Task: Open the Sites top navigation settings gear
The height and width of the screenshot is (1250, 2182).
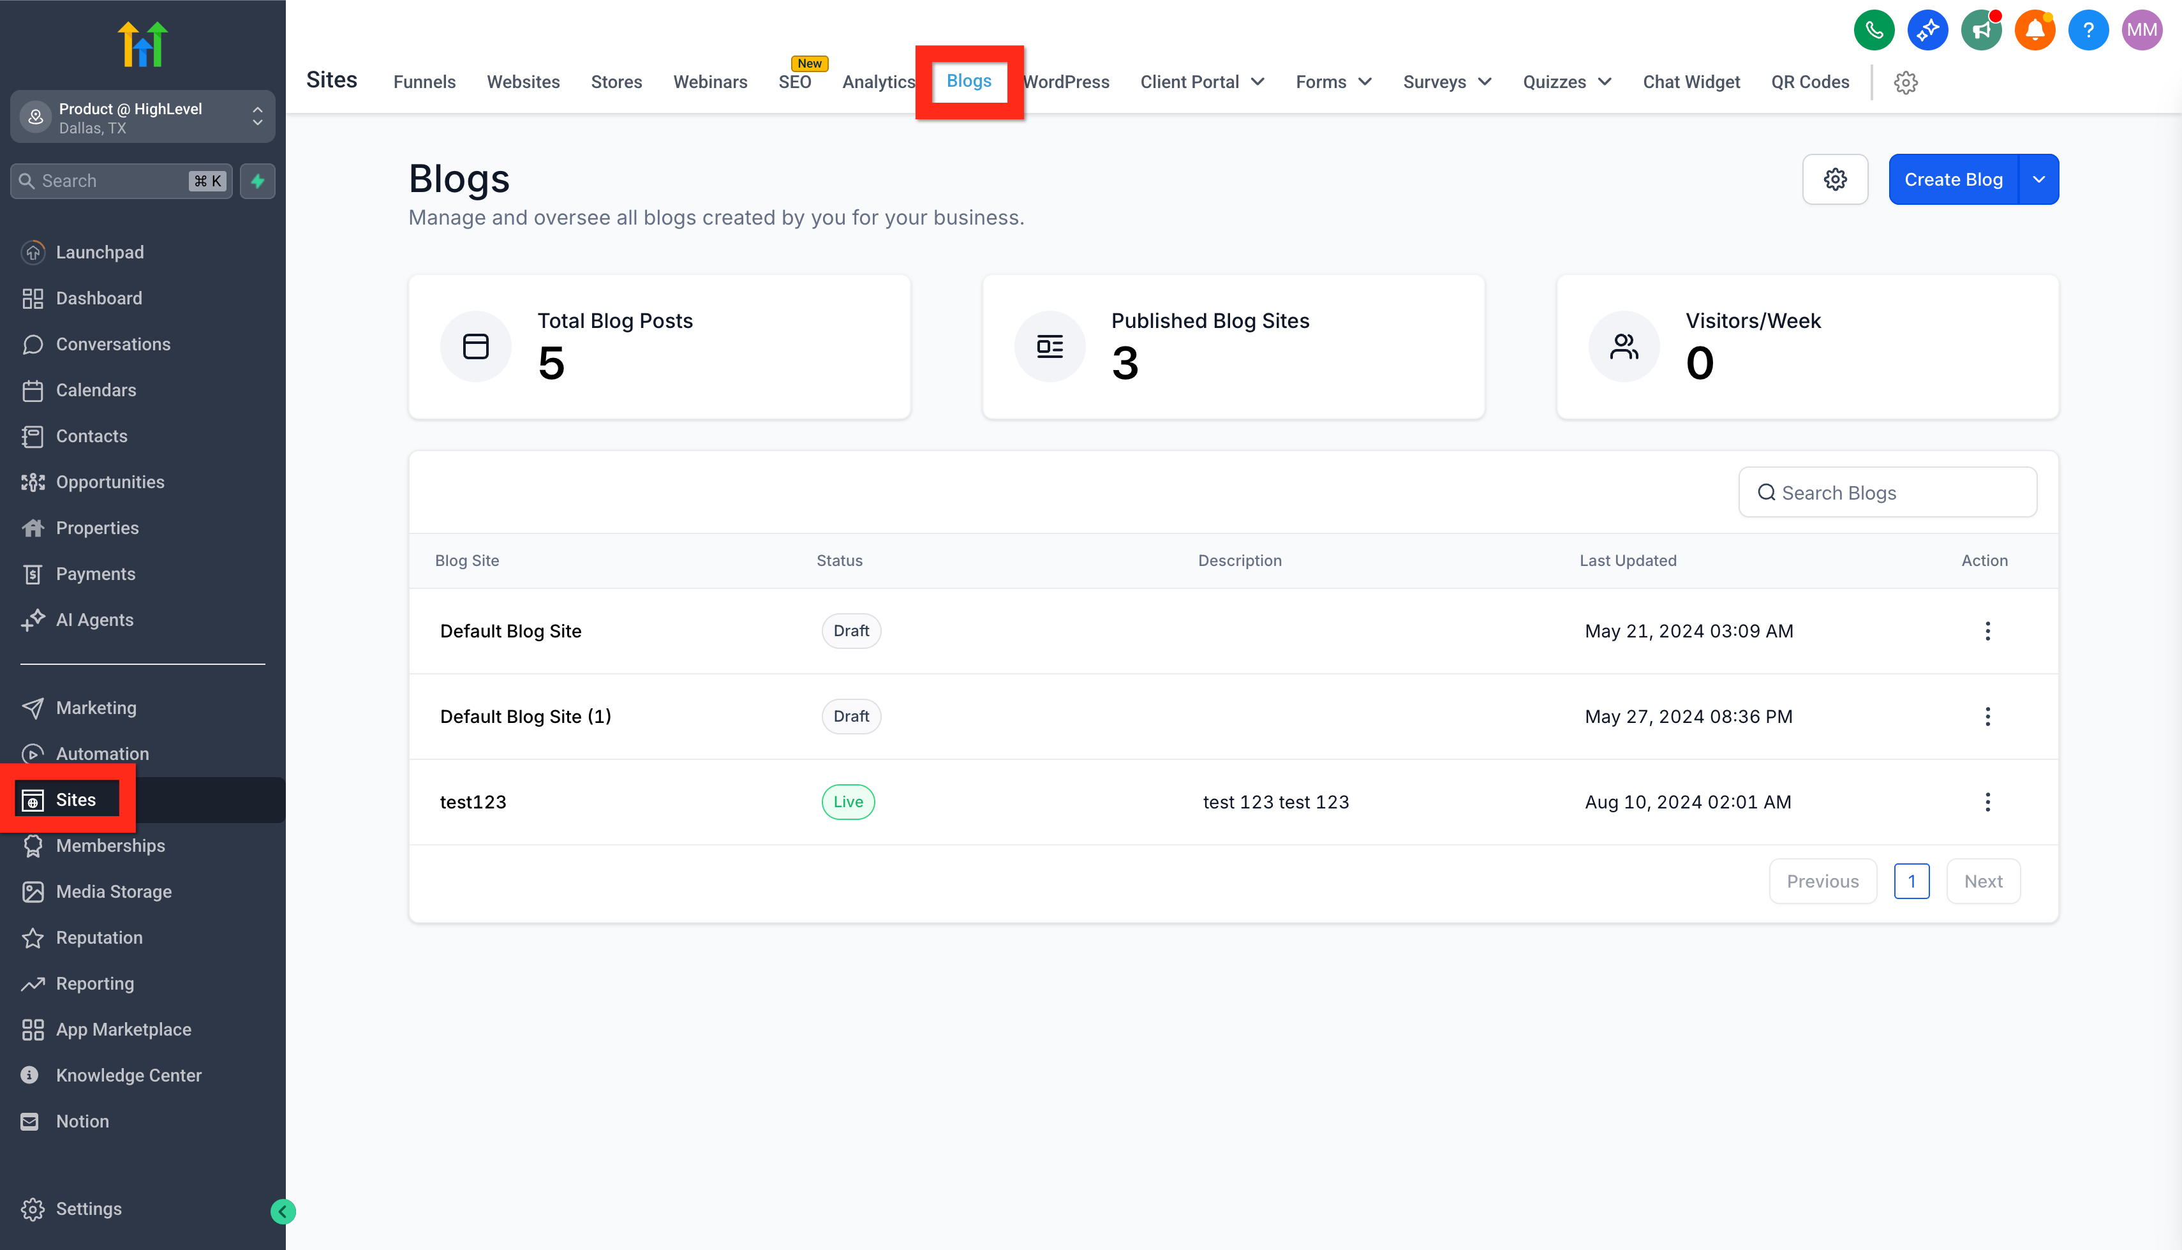Action: pos(1904,82)
